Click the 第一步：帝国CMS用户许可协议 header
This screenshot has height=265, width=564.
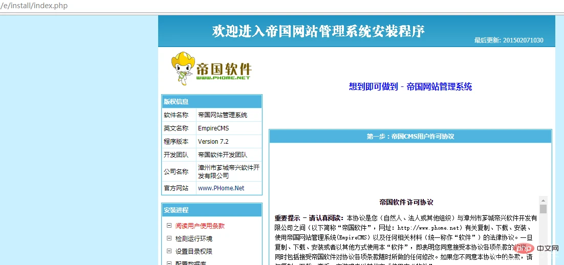coord(410,136)
